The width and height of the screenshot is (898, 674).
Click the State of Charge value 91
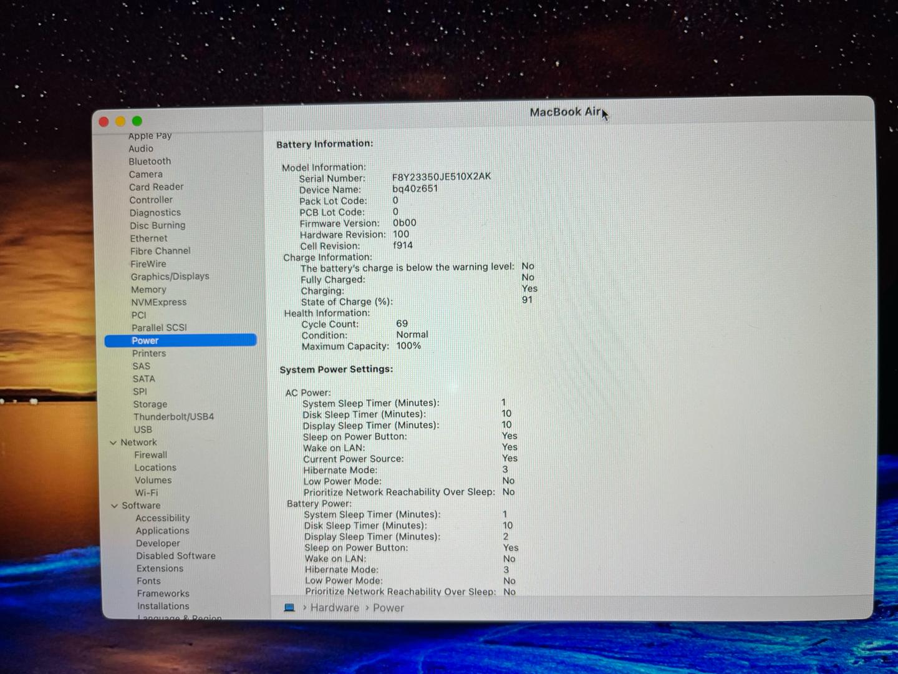click(x=528, y=300)
